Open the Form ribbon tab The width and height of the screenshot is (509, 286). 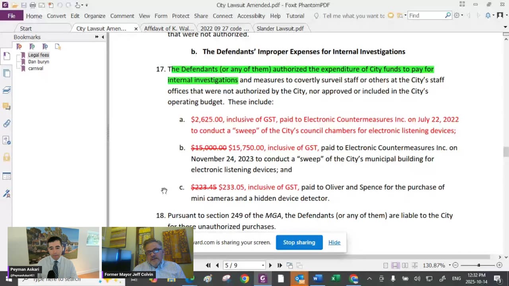click(x=161, y=16)
